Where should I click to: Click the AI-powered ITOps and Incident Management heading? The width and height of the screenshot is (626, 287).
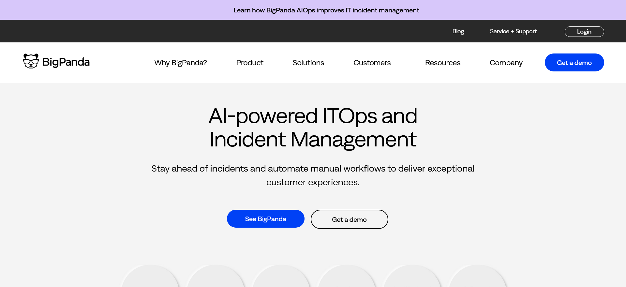313,128
